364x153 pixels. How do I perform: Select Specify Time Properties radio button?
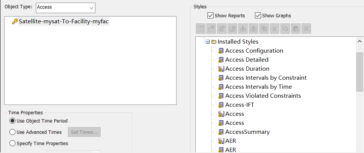tap(12, 143)
